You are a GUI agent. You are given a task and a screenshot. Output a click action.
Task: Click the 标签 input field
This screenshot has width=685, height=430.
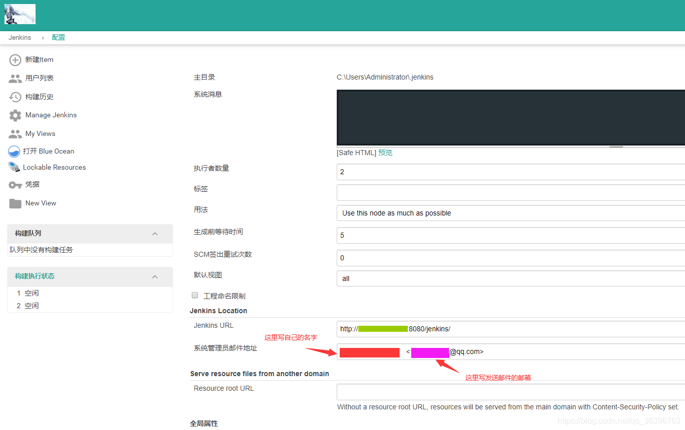pyautogui.click(x=511, y=192)
